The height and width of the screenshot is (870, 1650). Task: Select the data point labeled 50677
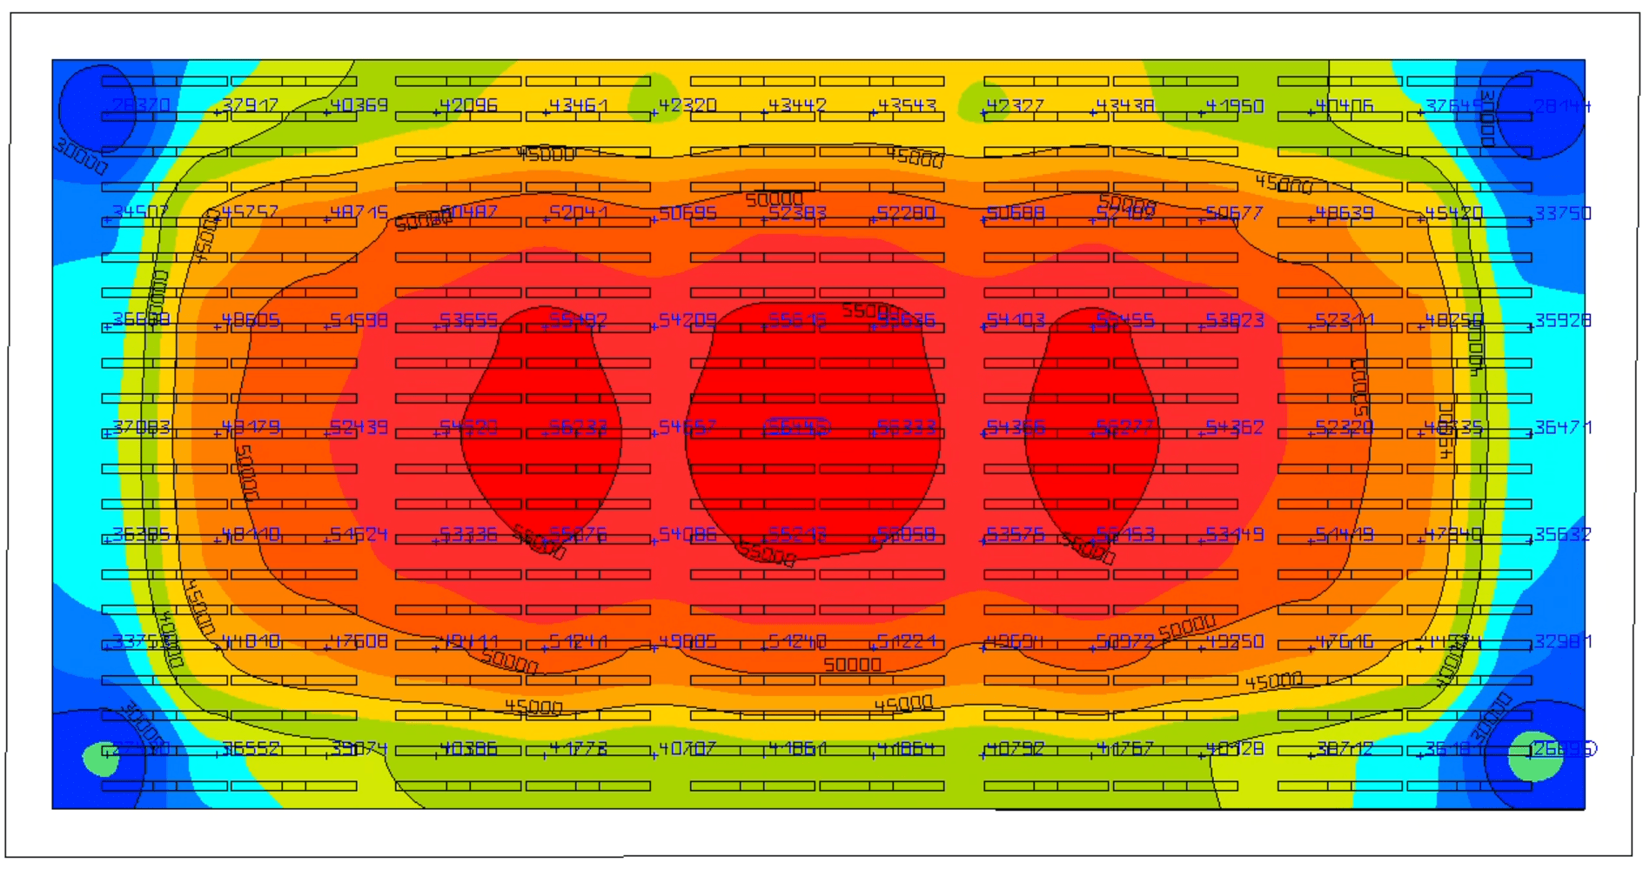tap(1235, 213)
